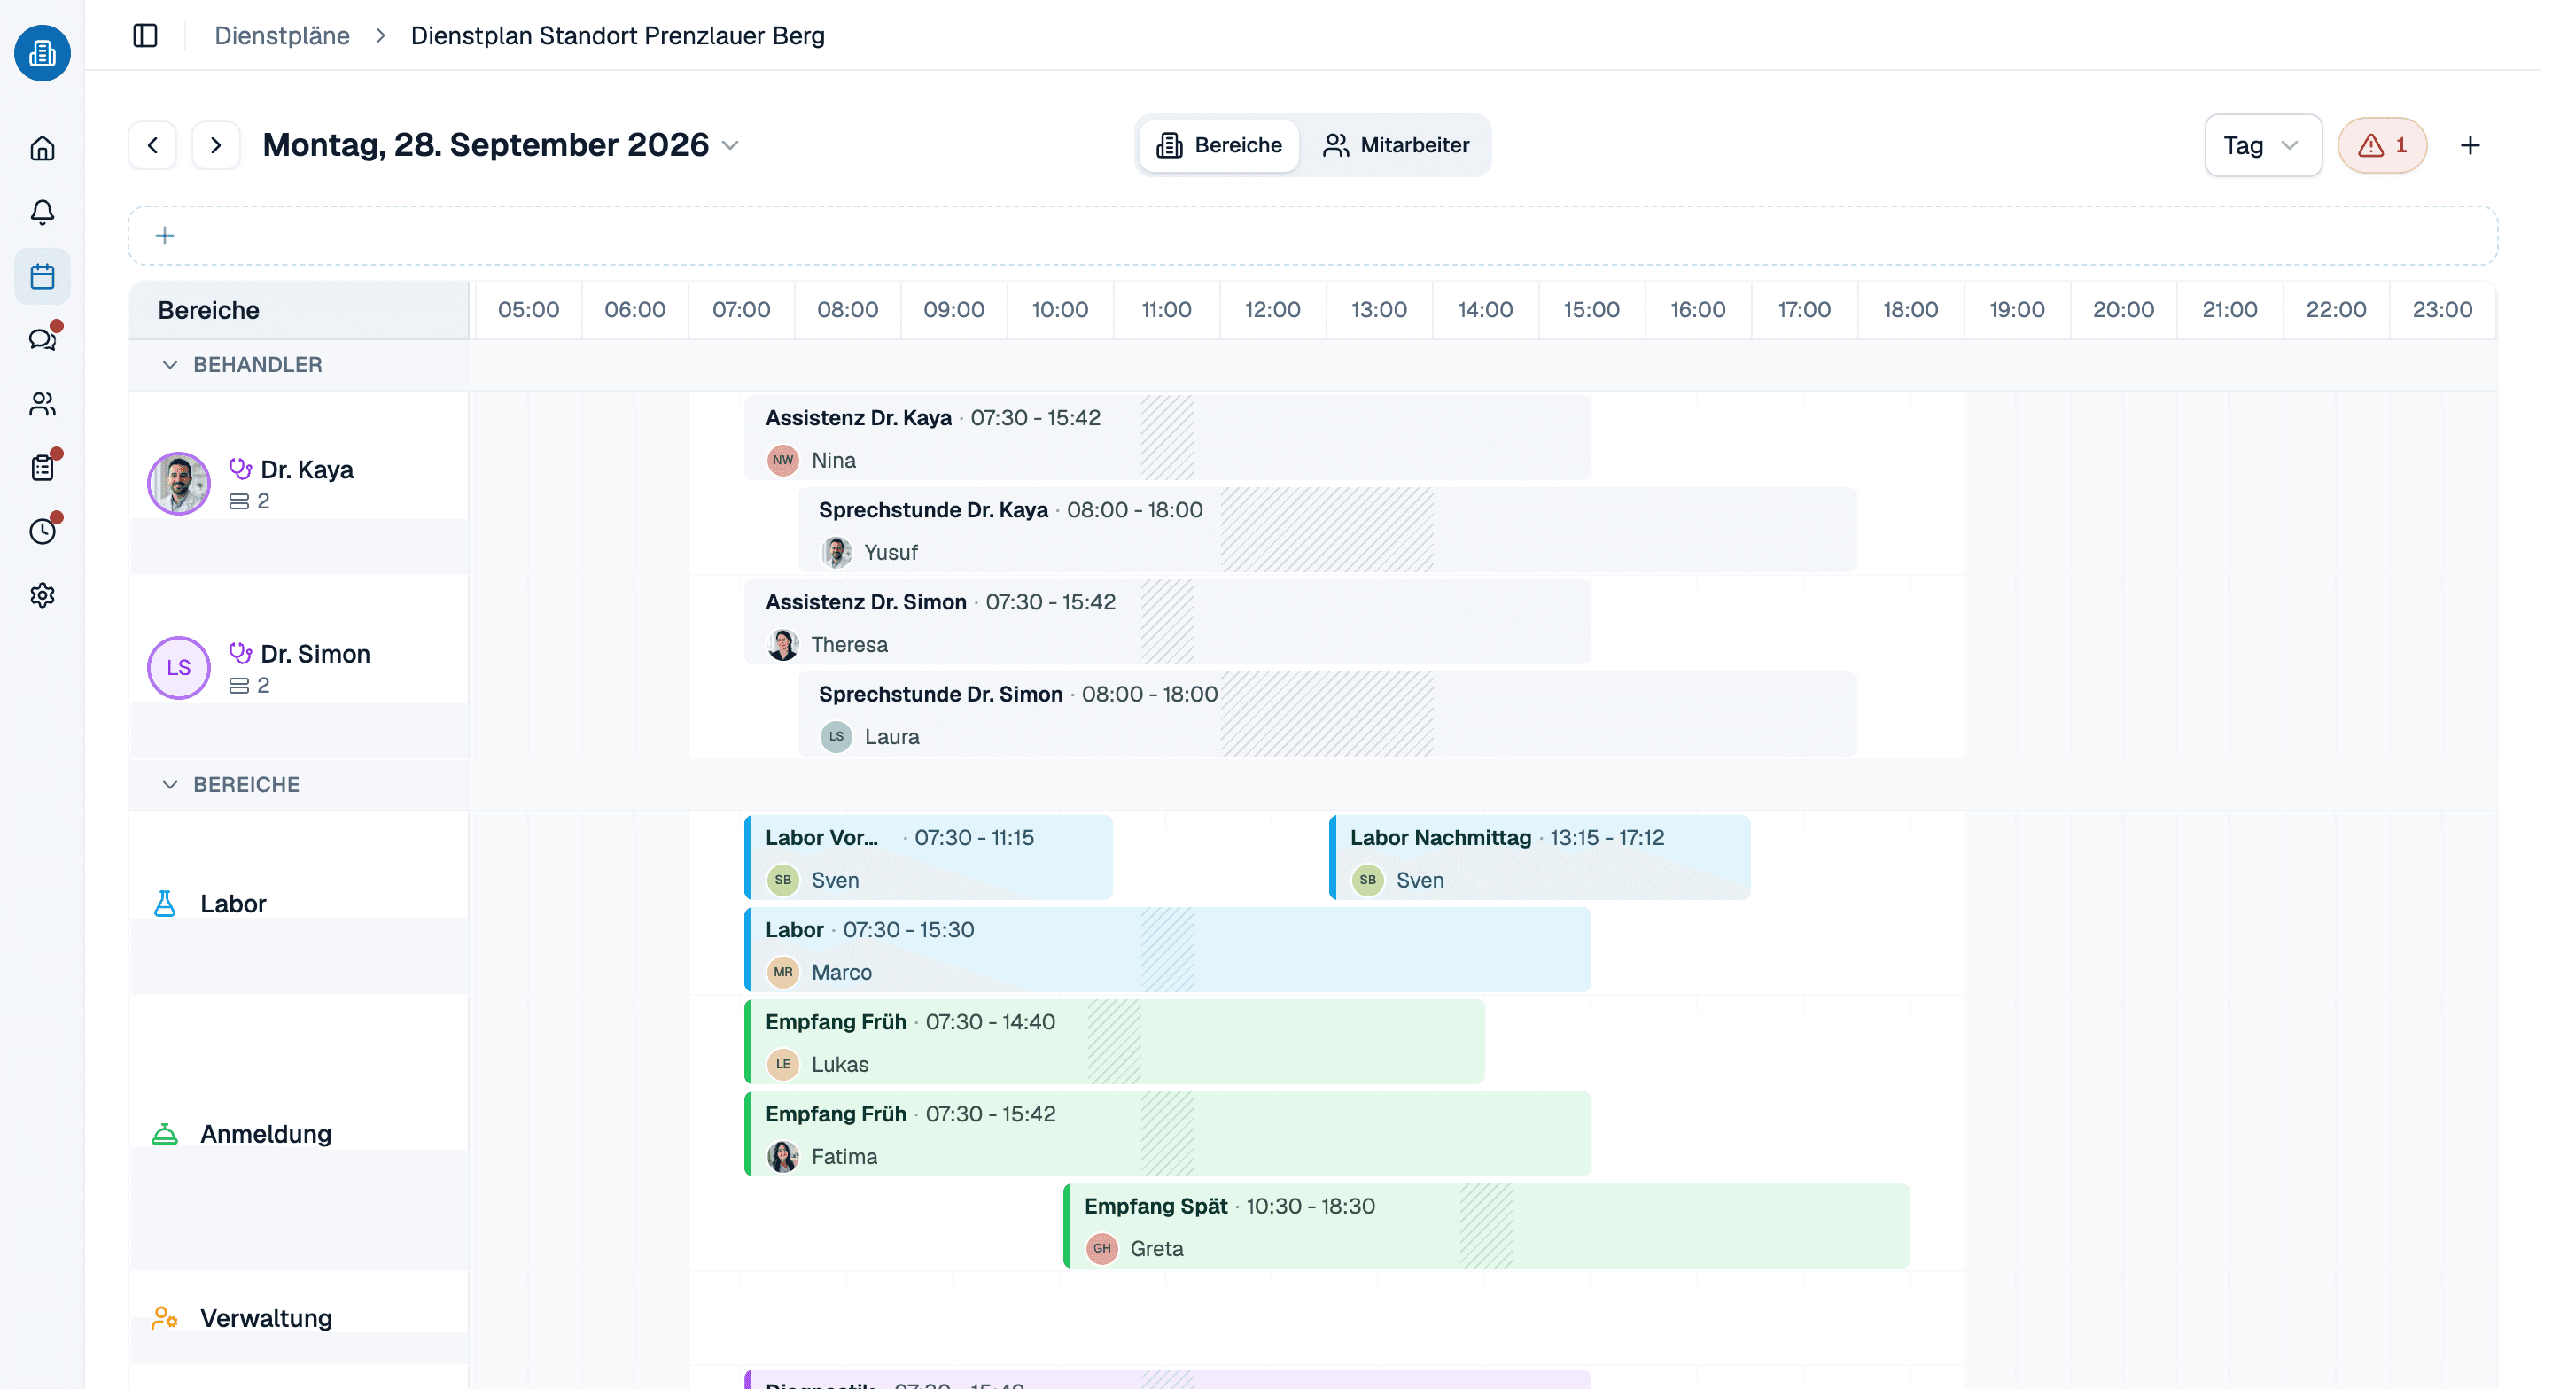This screenshot has width=2552, height=1389.
Task: Go to next day arrow
Action: click(215, 145)
